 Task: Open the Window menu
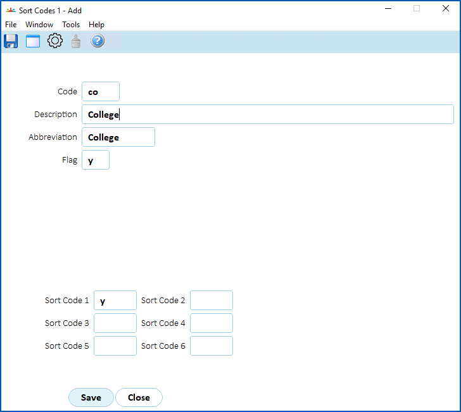[39, 25]
